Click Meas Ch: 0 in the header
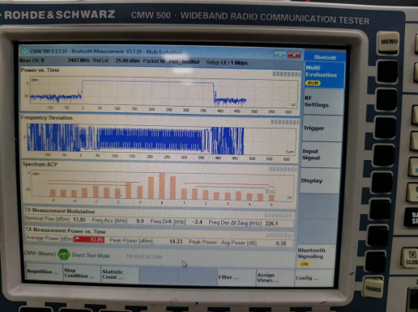This screenshot has width=418, height=312. tap(32, 60)
